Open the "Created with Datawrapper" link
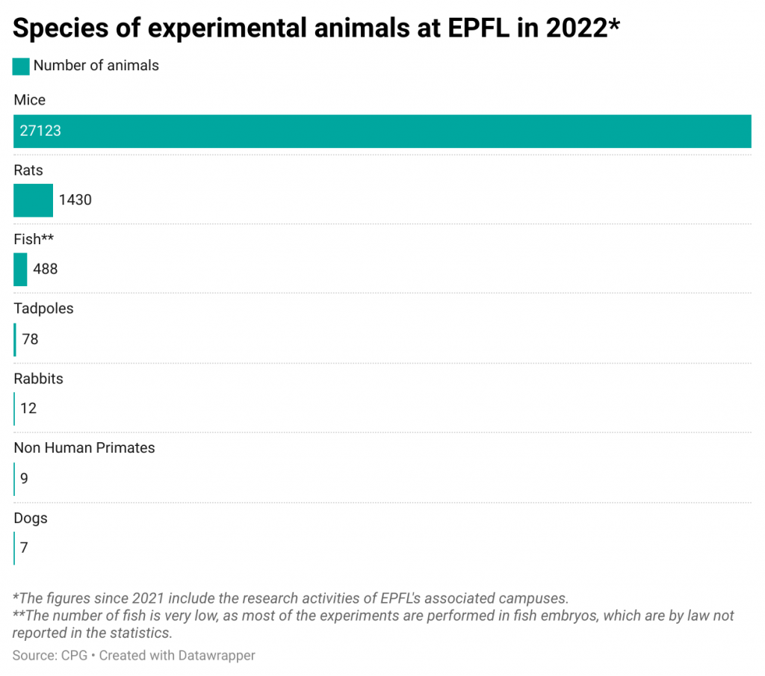The image size is (765, 676). [177, 656]
